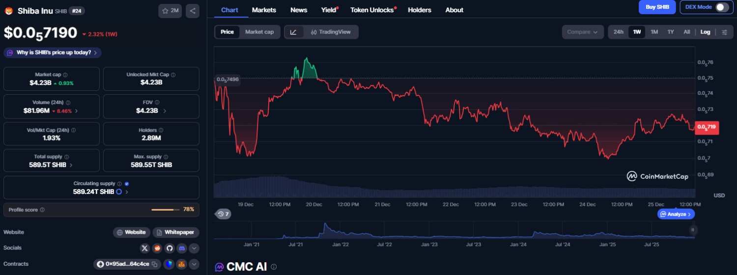Select the 1Y time range

click(671, 32)
